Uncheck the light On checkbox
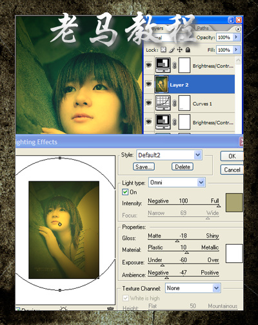Viewport: 258px width, 325px height. 125,192
